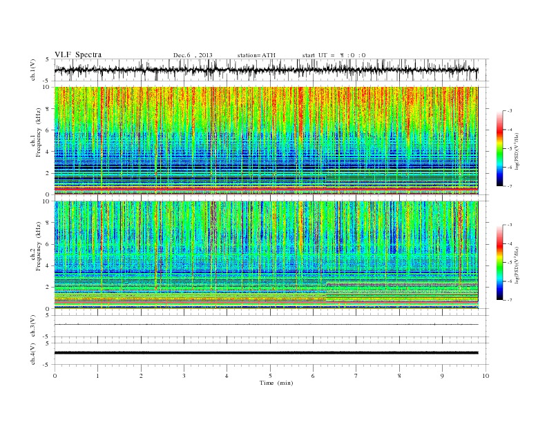This screenshot has width=547, height=422.
Task: Select the "start UT = 8 :0 :0" text
Action: coord(334,55)
